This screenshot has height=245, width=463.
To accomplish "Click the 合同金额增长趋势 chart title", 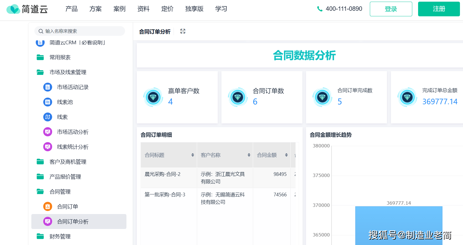I will 330,135.
